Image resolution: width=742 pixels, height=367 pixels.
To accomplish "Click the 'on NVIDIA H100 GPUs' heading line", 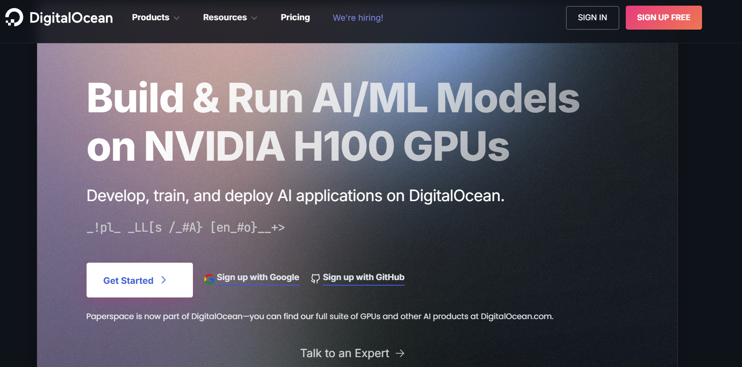I will (298, 146).
